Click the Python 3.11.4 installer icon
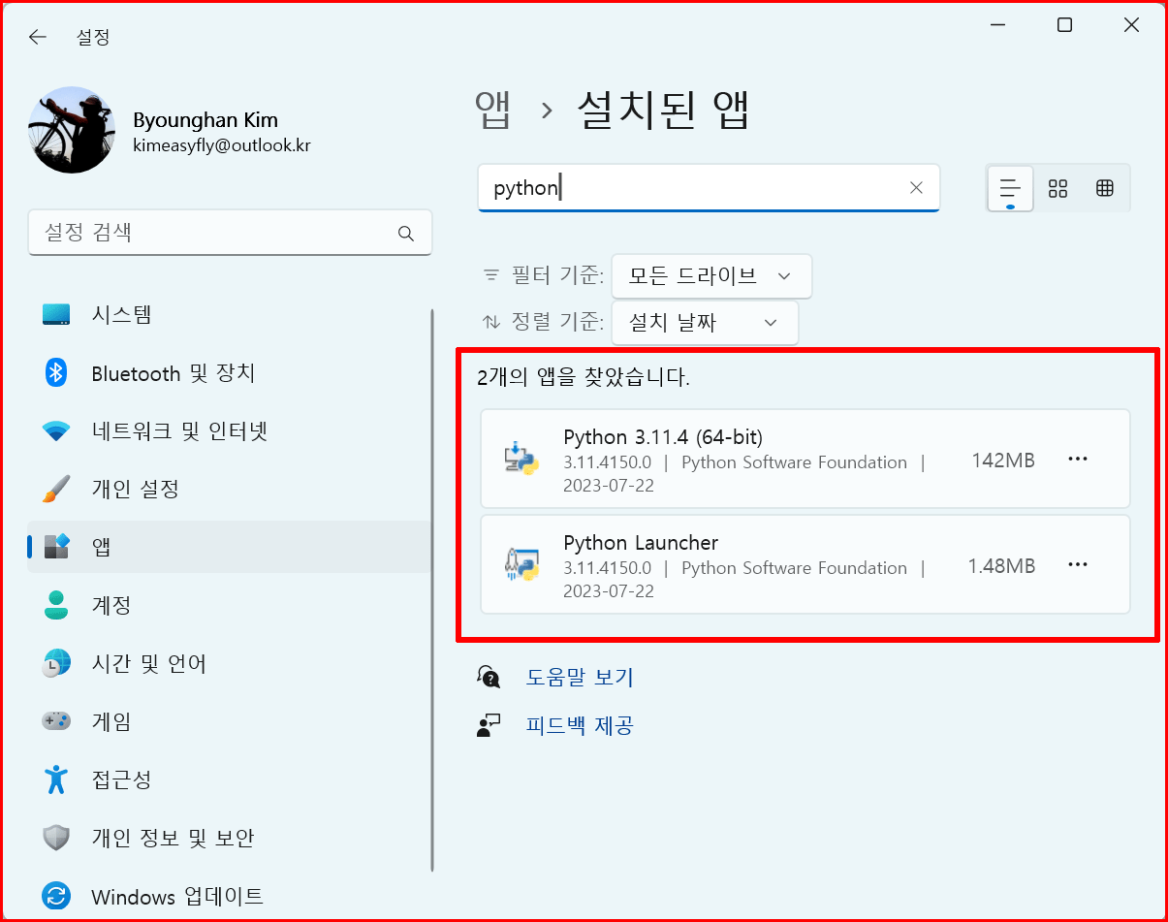1168x922 pixels. click(x=521, y=459)
